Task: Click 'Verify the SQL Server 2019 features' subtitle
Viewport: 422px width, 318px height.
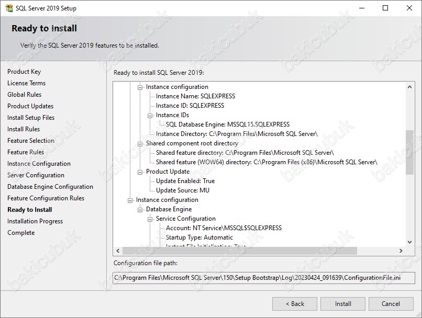Action: click(x=90, y=46)
